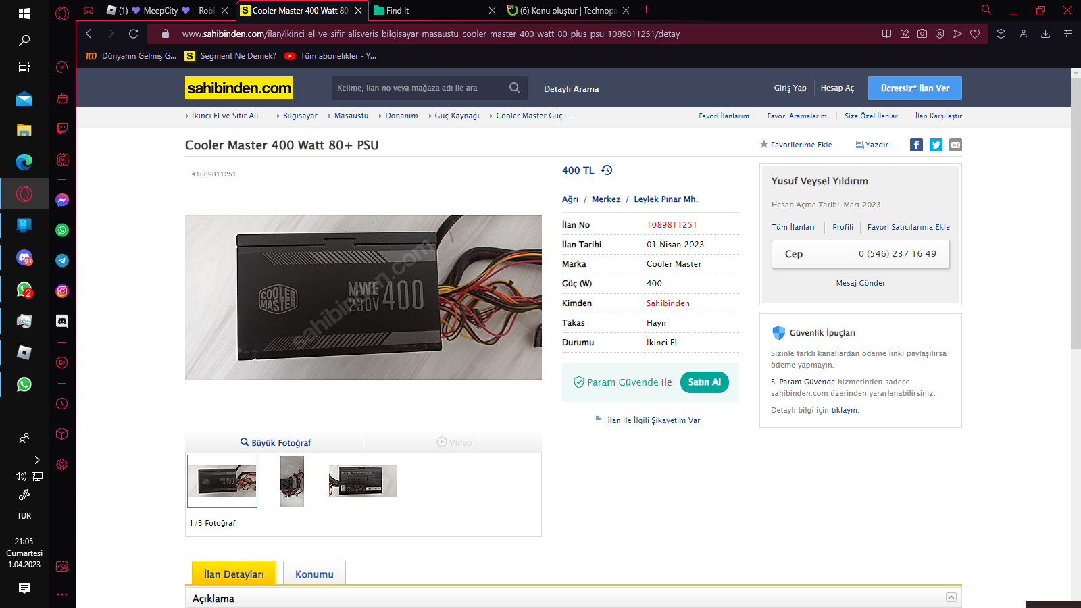
Task: Click the browser address bar URL
Action: coord(431,34)
